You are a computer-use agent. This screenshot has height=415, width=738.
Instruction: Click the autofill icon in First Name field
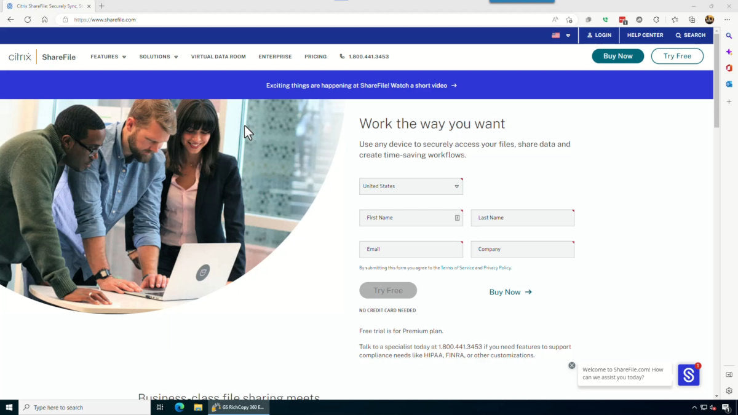(x=457, y=218)
